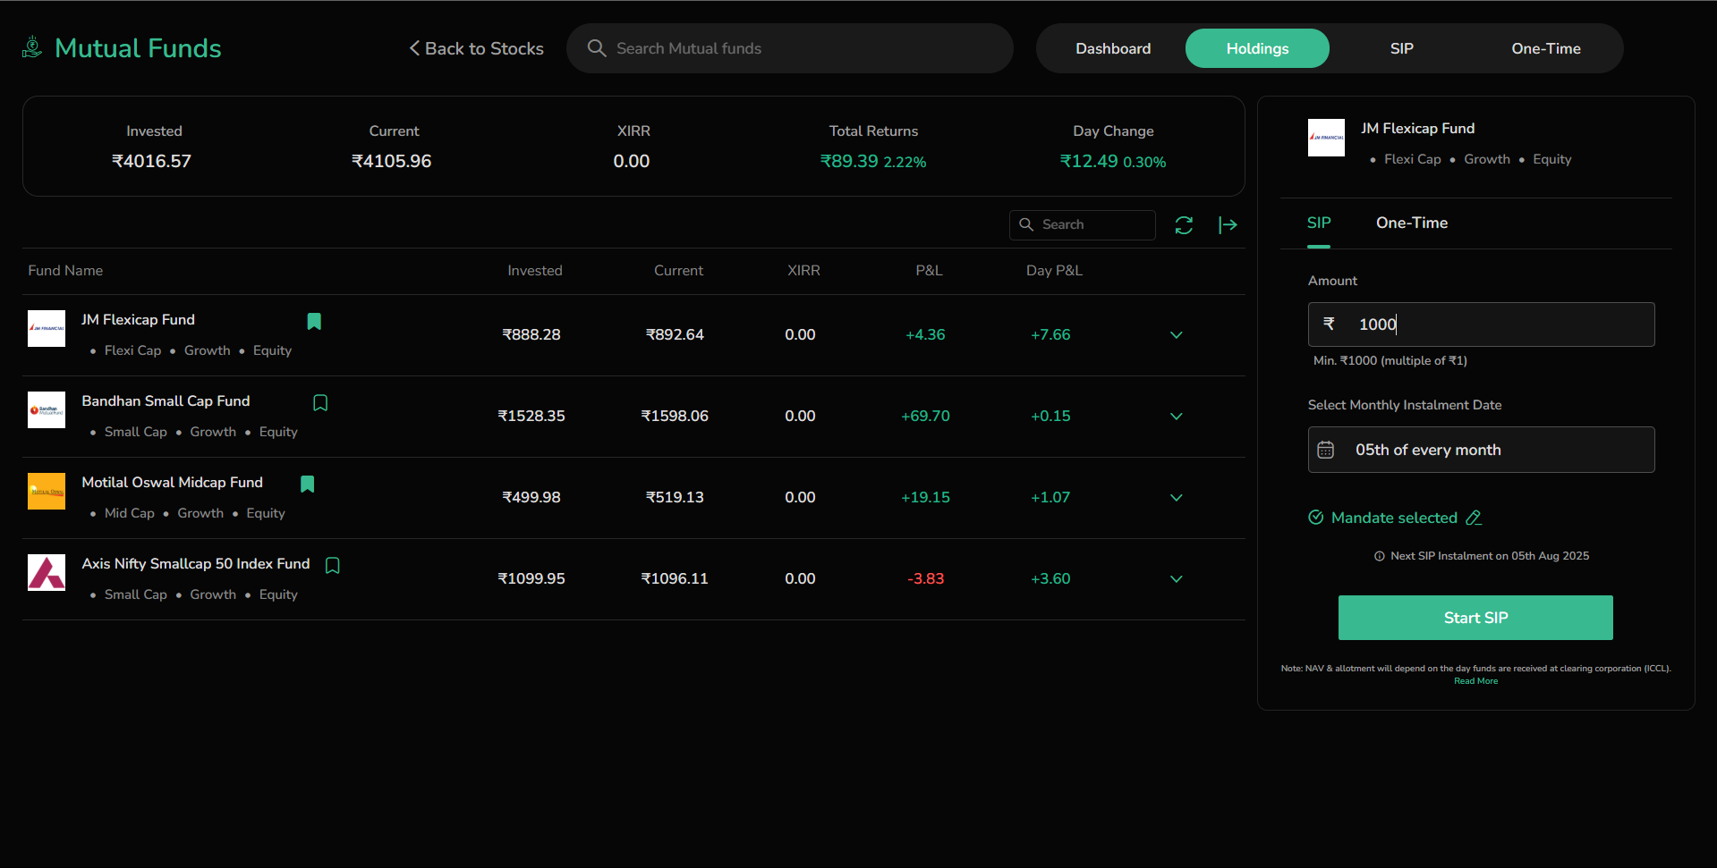
Task: Click the +7.66 Day P&L cell
Action: click(x=1050, y=334)
